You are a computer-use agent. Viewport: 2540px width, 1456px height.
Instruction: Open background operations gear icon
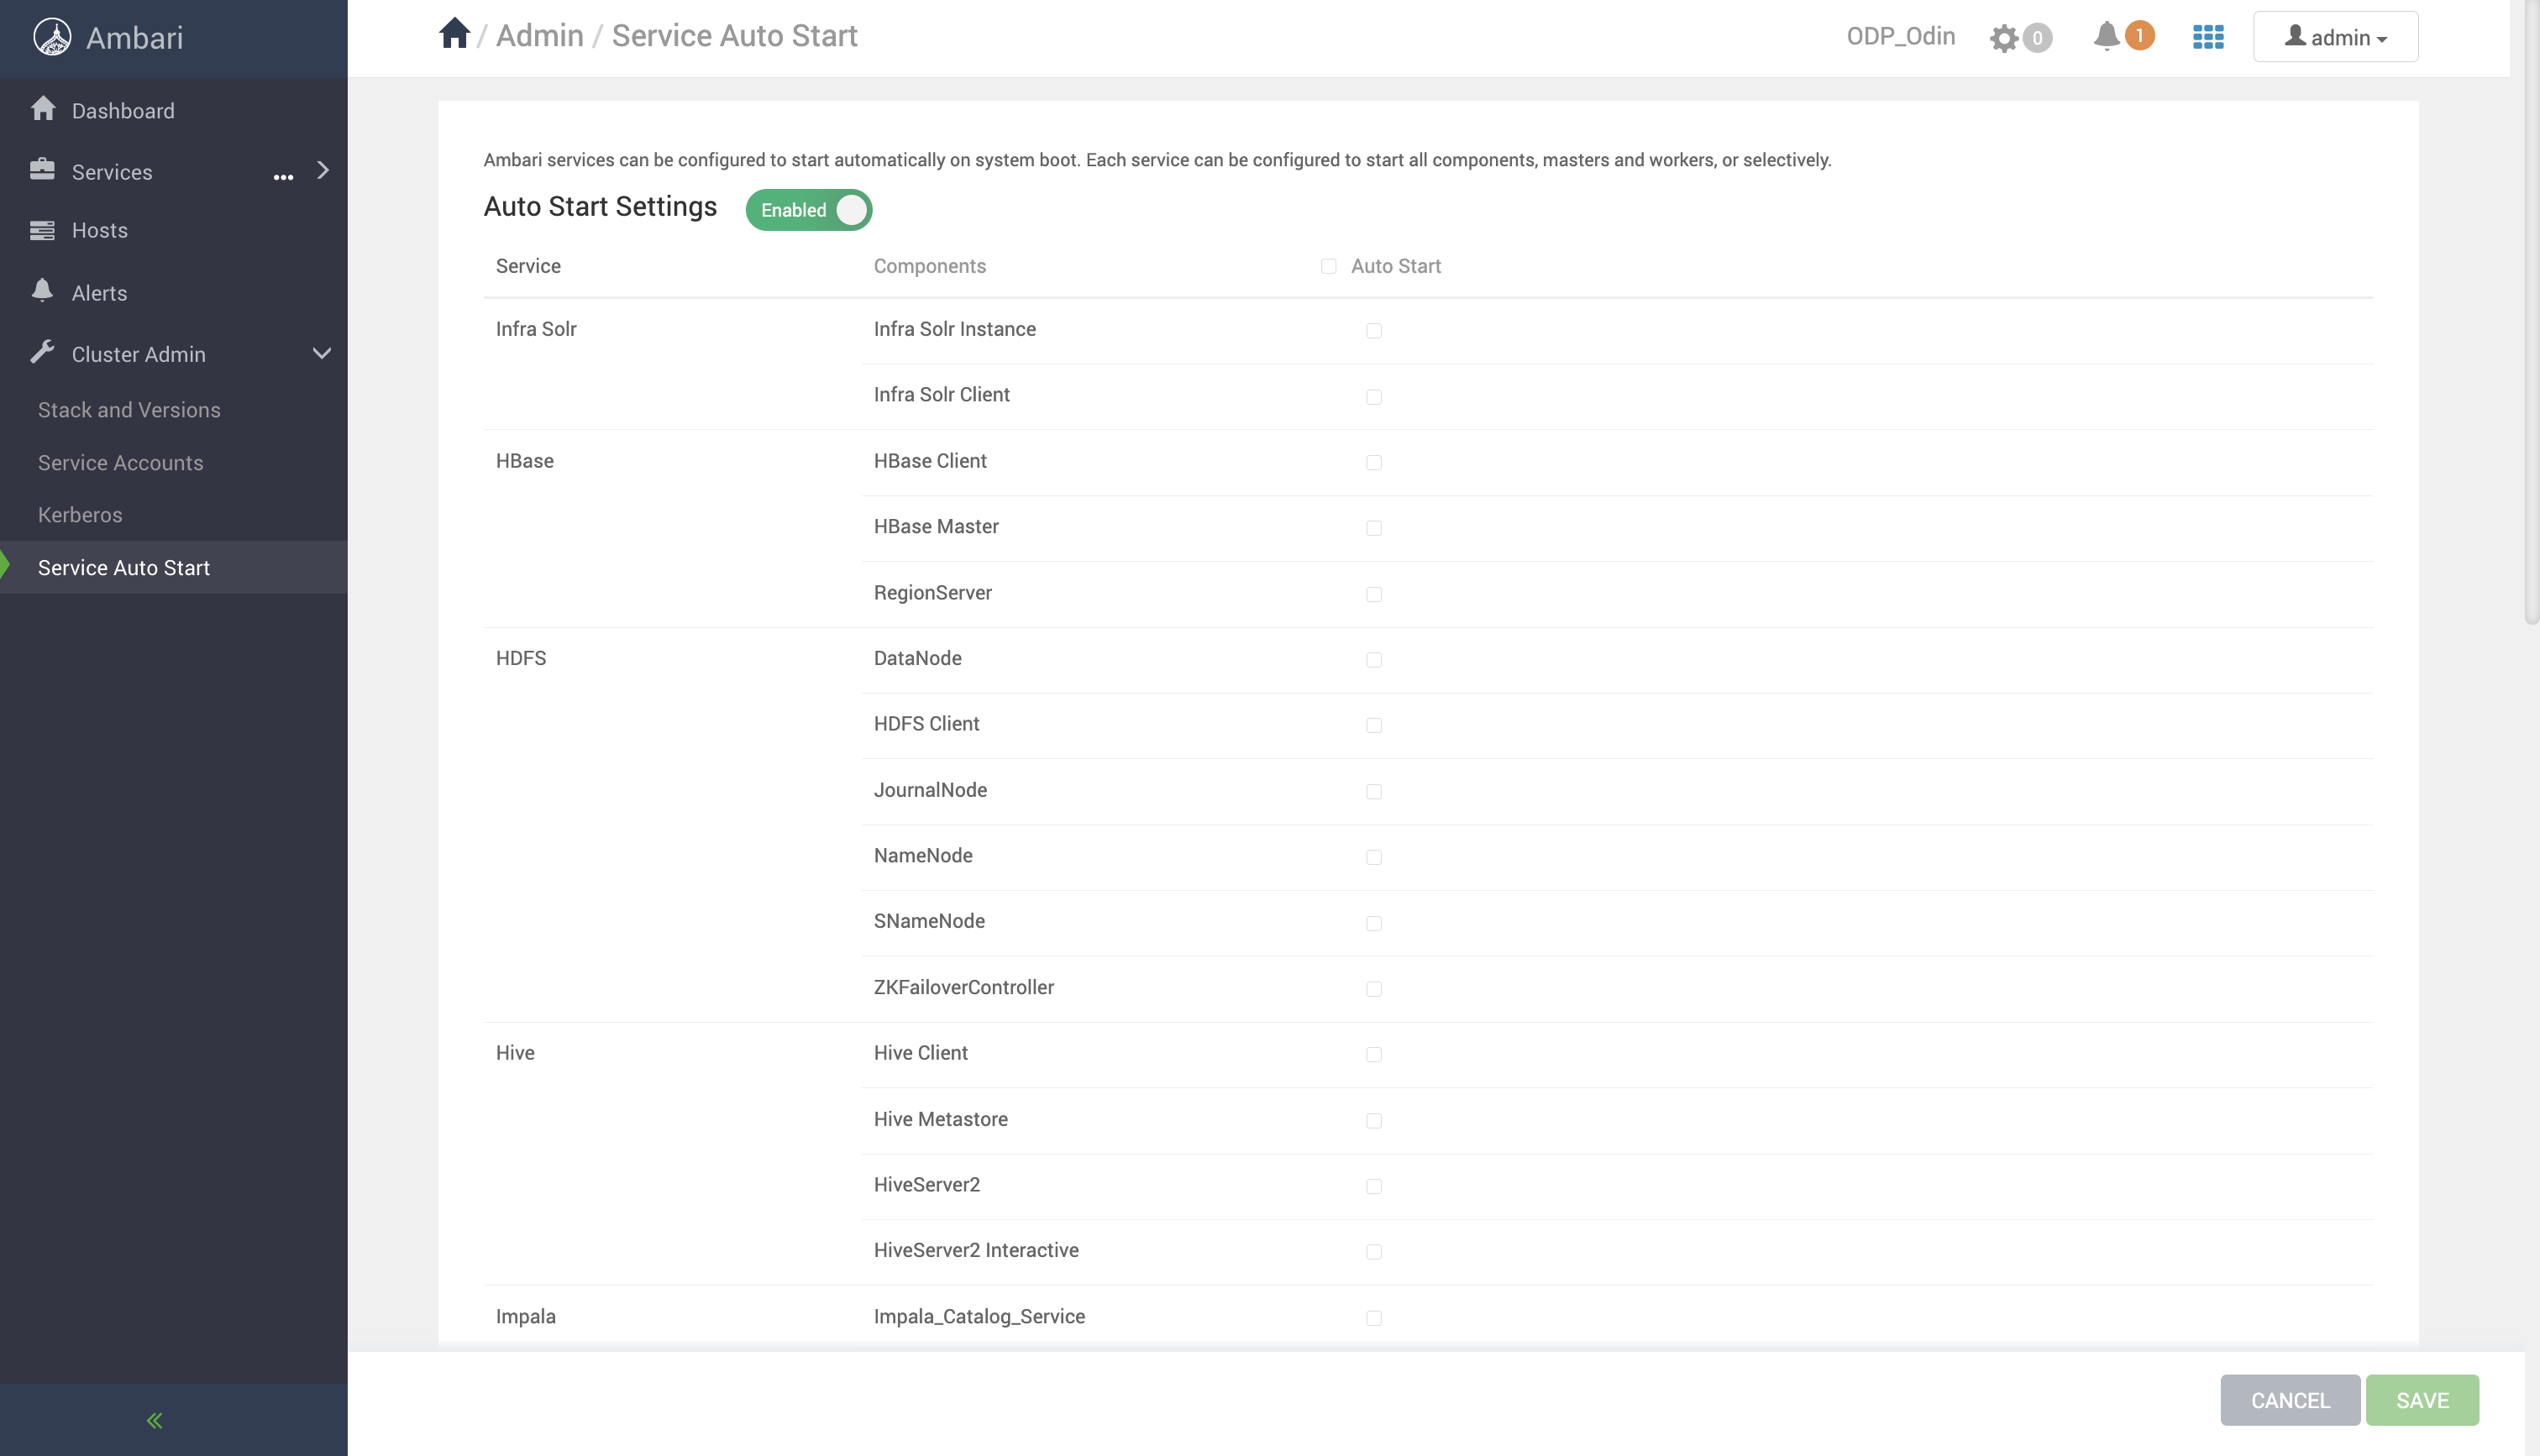pyautogui.click(x=2004, y=38)
